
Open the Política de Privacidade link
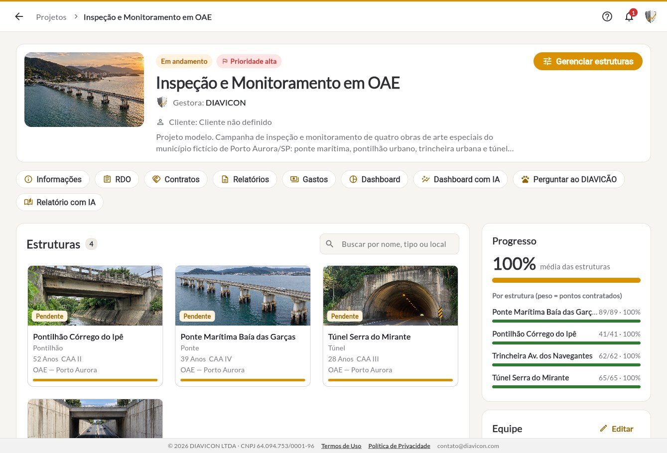399,446
